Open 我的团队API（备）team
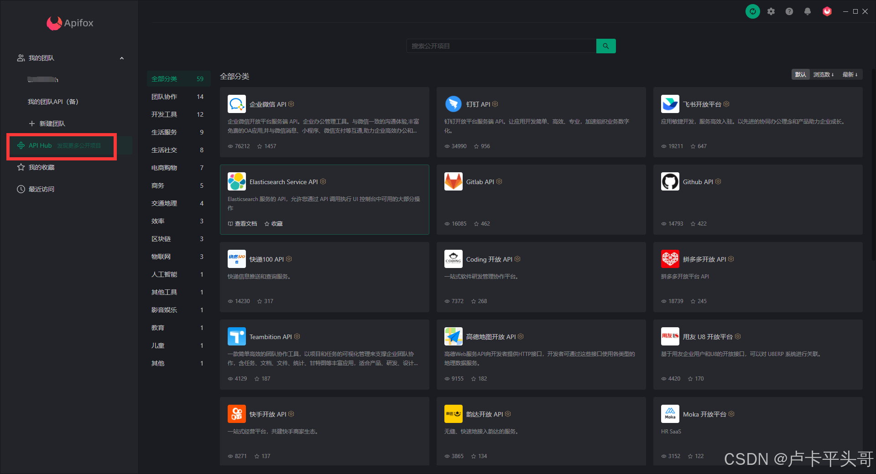Viewport: 876px width, 474px height. click(53, 102)
